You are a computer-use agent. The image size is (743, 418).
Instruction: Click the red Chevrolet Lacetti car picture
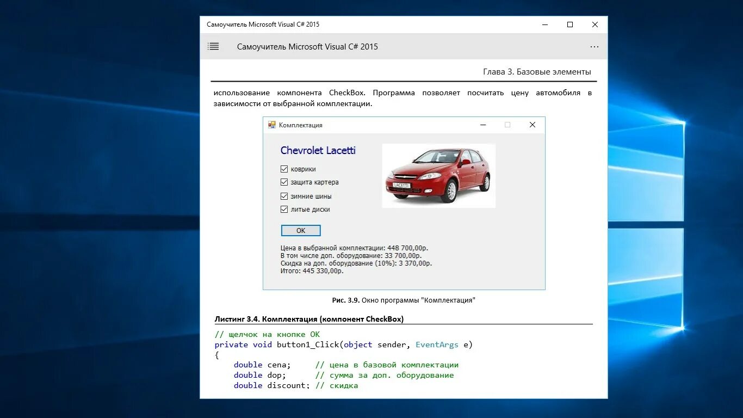pyautogui.click(x=438, y=175)
